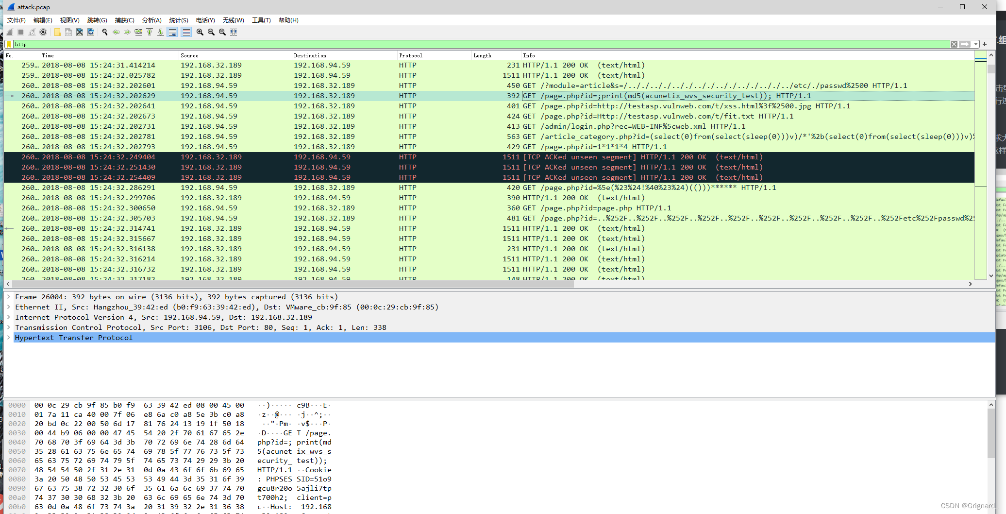Click the packet list horizontal scrollbar
Viewport: 1006px width, 514px height.
click(x=293, y=284)
